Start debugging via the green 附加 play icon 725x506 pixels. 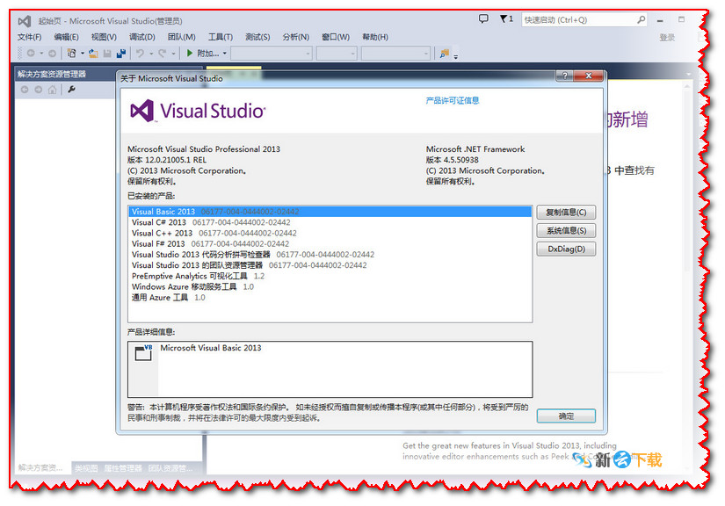190,54
